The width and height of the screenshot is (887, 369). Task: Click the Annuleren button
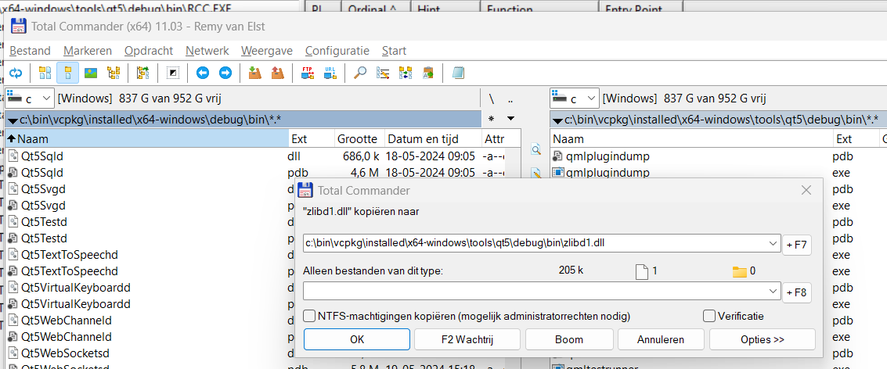[x=661, y=339]
